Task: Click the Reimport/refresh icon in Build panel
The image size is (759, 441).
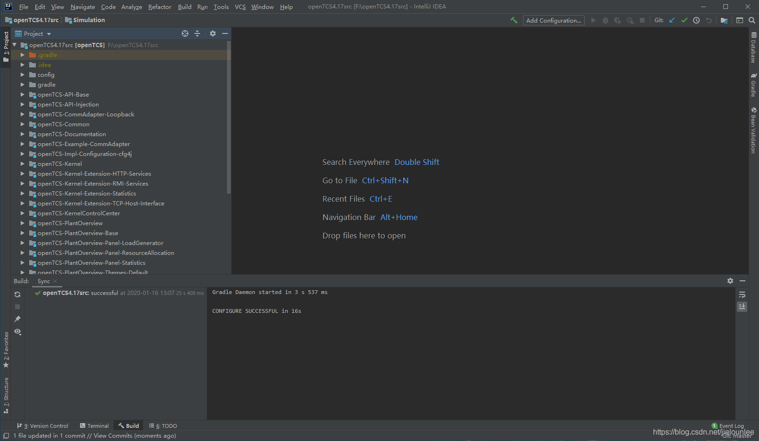Action: coord(17,294)
